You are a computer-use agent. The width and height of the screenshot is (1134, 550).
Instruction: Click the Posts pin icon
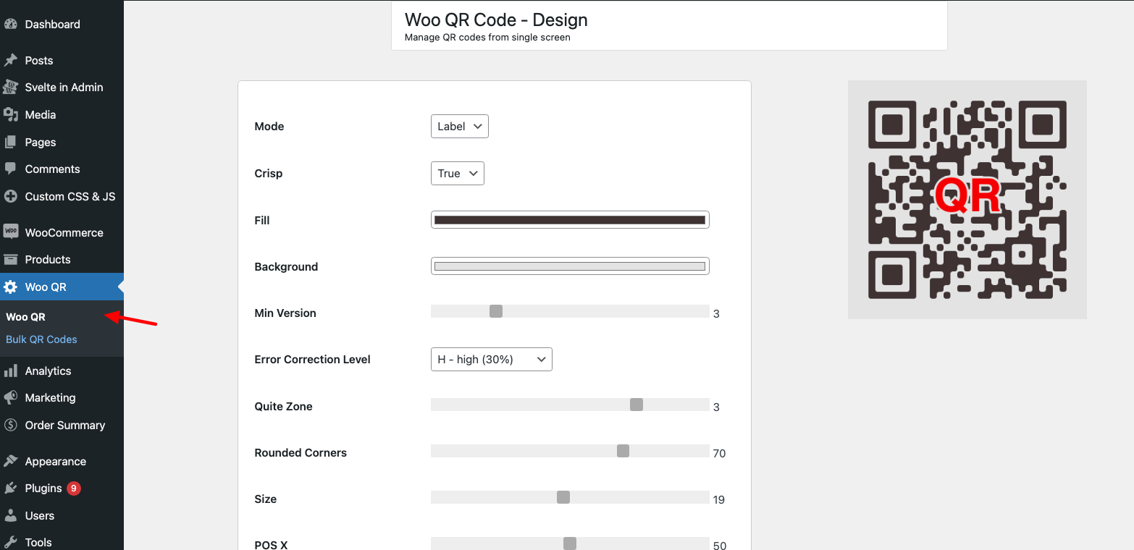[10, 60]
